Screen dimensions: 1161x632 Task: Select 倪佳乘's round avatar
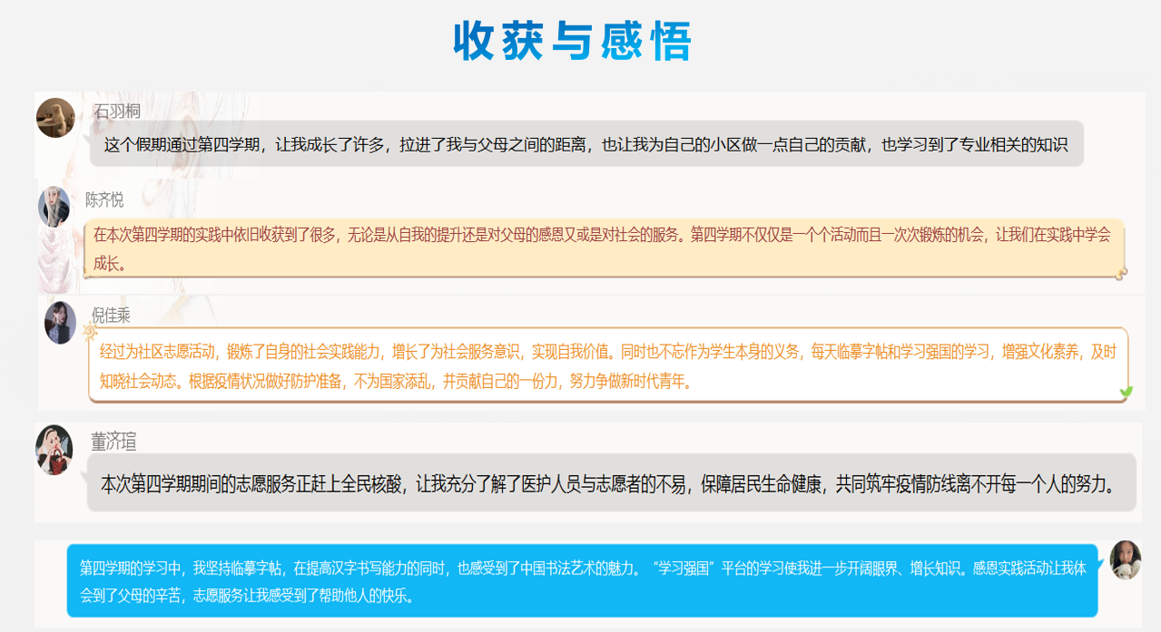(x=61, y=323)
